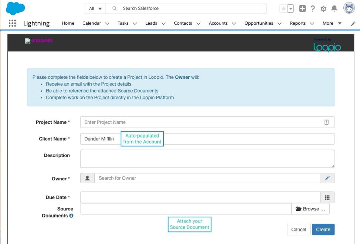This screenshot has width=360, height=244.
Task: Click the edit pencil beside the navigation bar
Action: pyautogui.click(x=353, y=23)
